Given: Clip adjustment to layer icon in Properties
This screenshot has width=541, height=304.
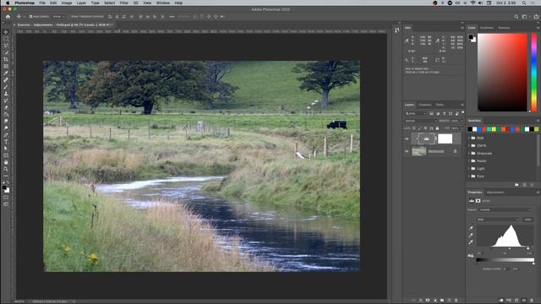Looking at the screenshot, I should point(501,301).
